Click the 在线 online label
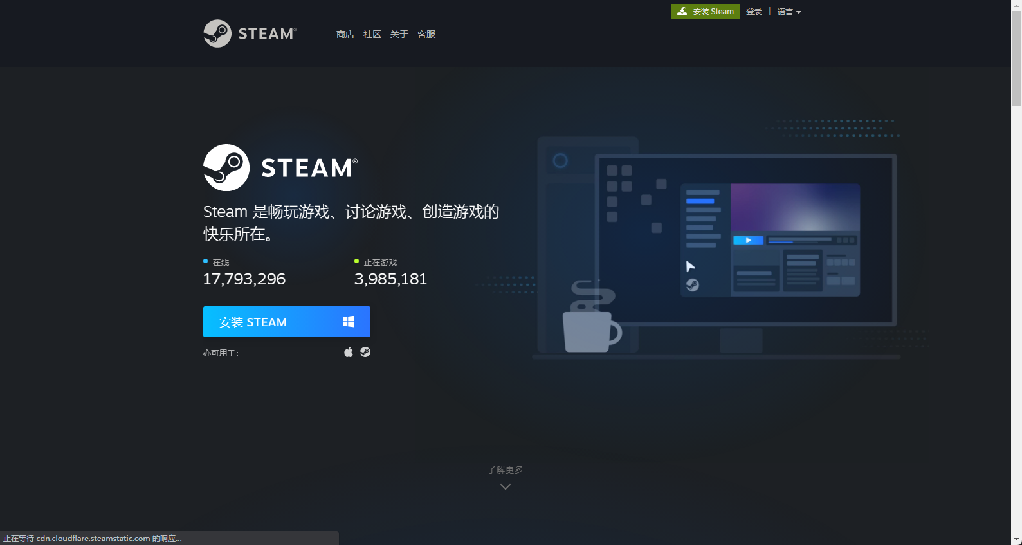 221,262
